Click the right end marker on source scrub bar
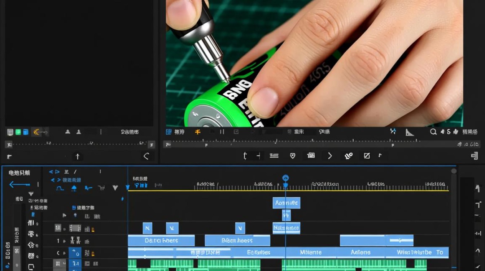The height and width of the screenshot is (271, 485). (152, 145)
